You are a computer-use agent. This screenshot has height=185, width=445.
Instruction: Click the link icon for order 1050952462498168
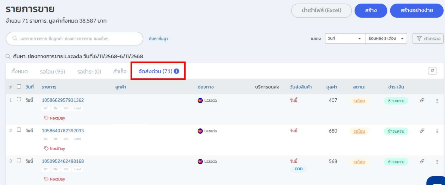point(422,162)
